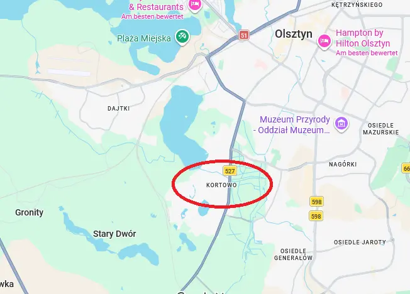Open the Muzeum Przyrody museum marker

(x=341, y=123)
